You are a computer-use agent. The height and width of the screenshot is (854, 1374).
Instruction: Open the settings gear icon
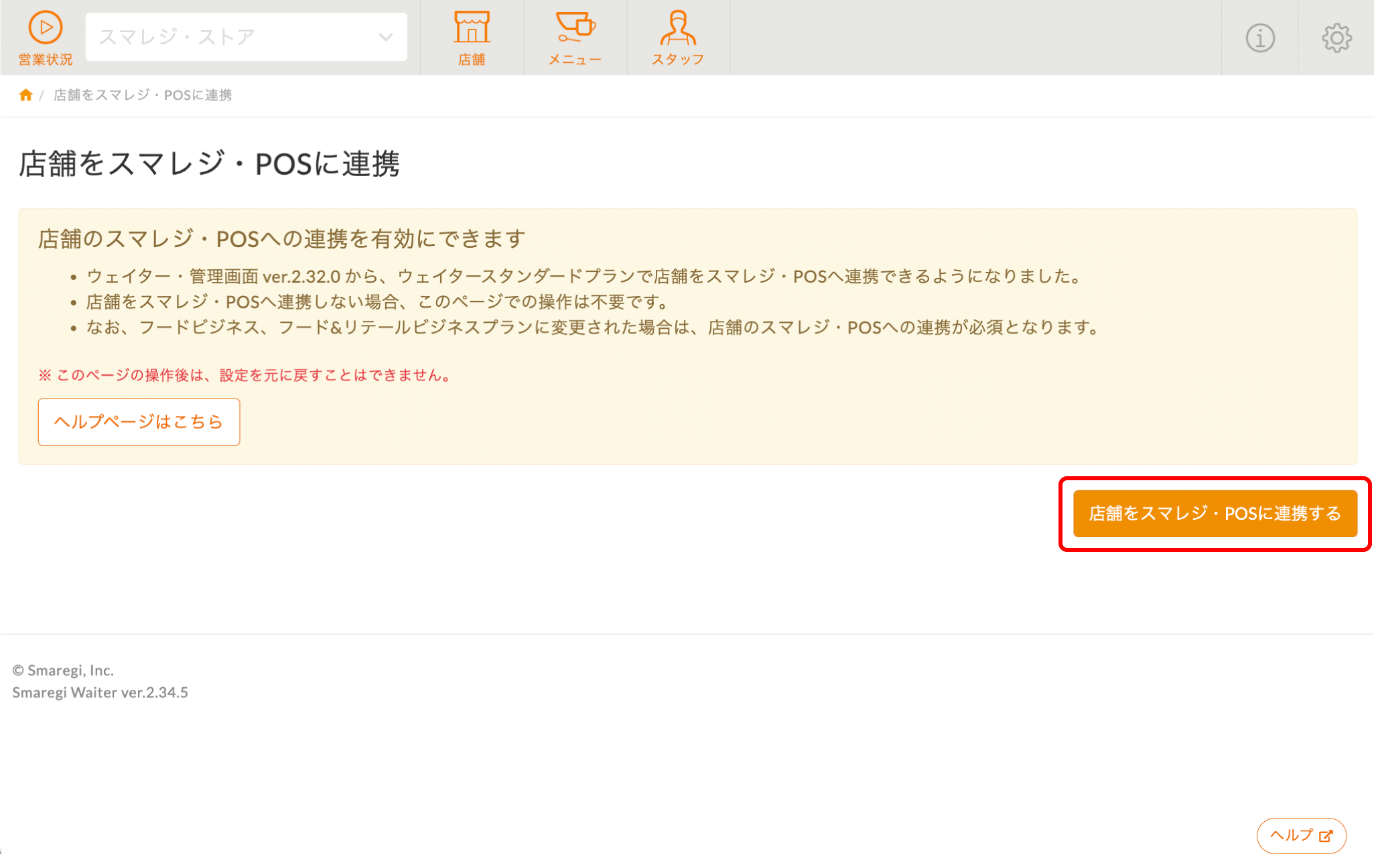coord(1336,38)
